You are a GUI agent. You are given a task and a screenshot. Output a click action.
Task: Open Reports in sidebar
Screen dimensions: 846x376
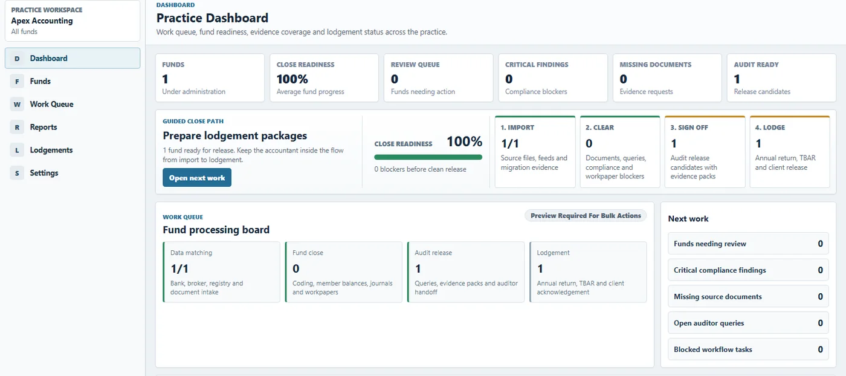click(73, 128)
